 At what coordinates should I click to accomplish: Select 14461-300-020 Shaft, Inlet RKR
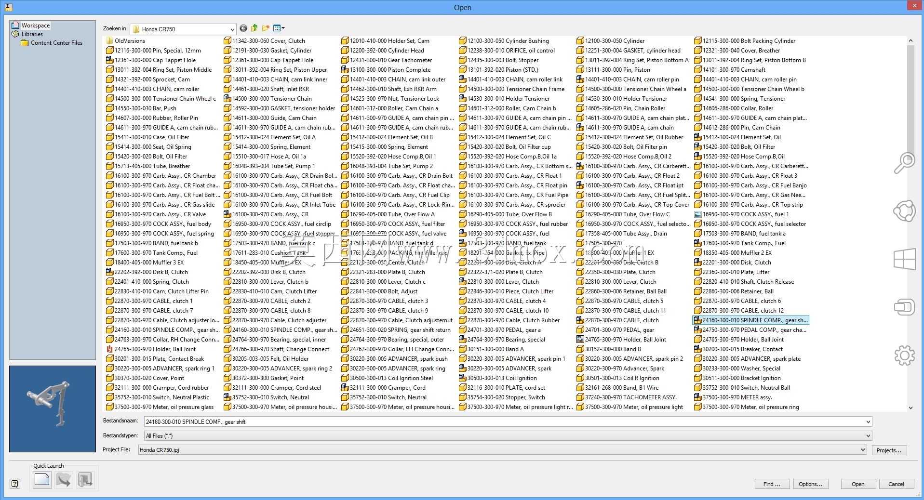pos(271,89)
